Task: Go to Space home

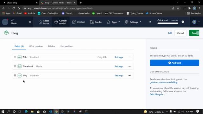Action: click(44, 22)
